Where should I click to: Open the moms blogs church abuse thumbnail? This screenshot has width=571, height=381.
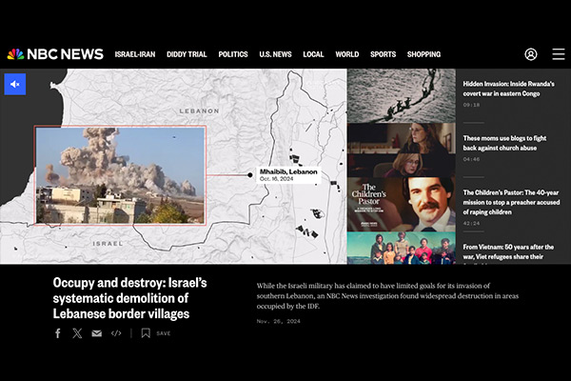[402, 150]
